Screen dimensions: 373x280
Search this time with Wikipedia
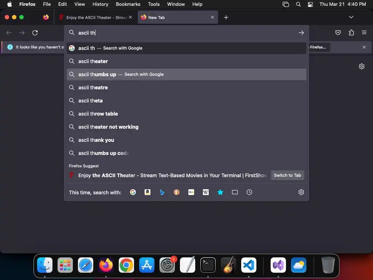tap(206, 192)
